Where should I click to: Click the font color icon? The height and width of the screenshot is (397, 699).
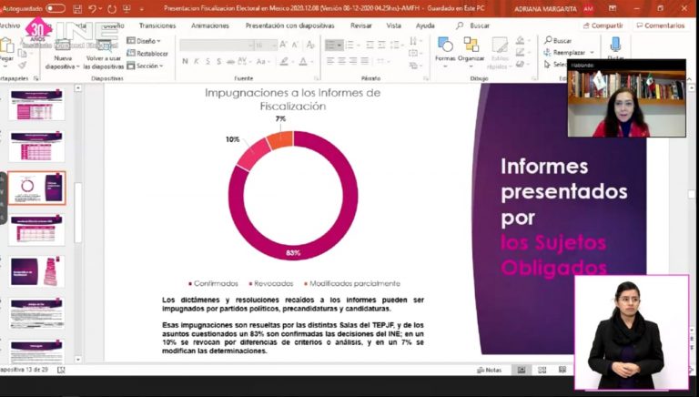[283, 62]
